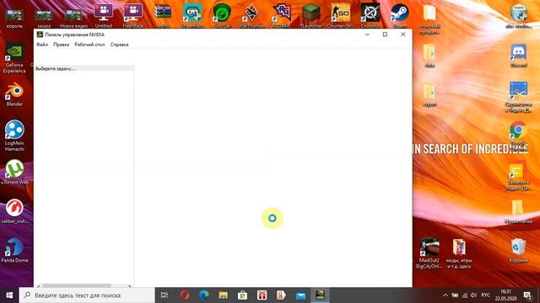Show hidden system tray icons
The image size is (540, 303).
[445, 295]
